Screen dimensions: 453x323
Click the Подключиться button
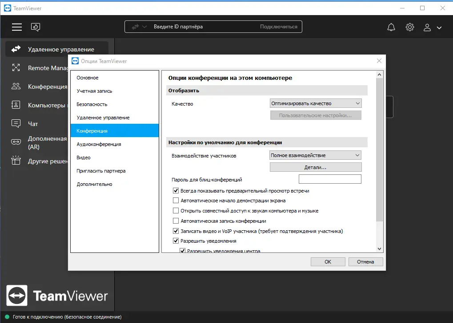click(278, 27)
